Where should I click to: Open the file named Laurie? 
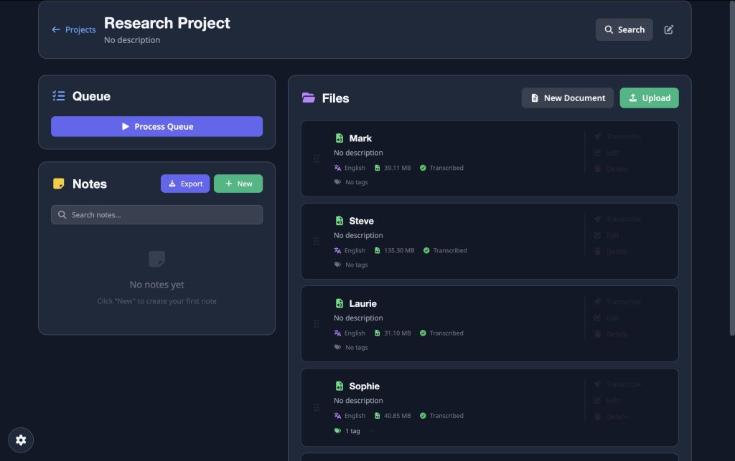click(362, 303)
